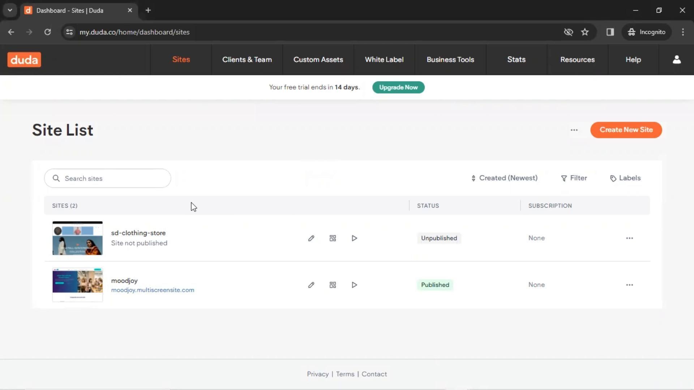Click the edit pencil icon for moodjoy
The width and height of the screenshot is (694, 390).
point(311,285)
